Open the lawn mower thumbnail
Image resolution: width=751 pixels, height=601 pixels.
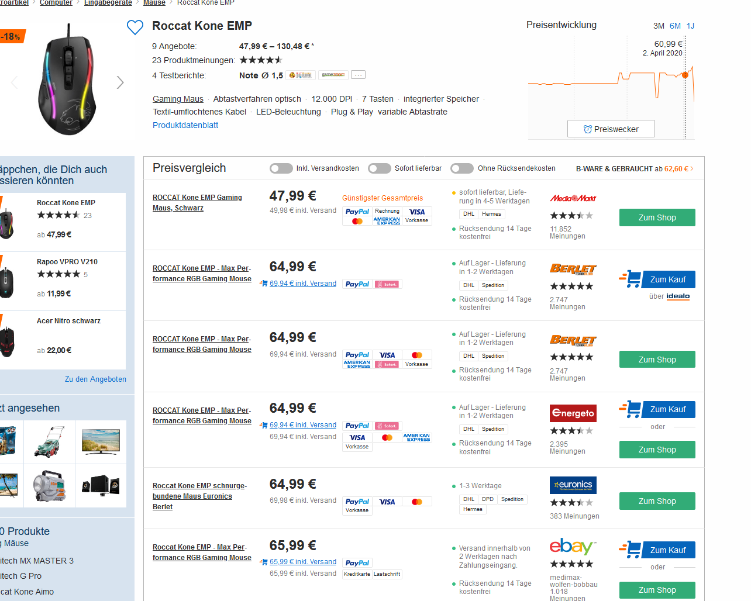[49, 442]
